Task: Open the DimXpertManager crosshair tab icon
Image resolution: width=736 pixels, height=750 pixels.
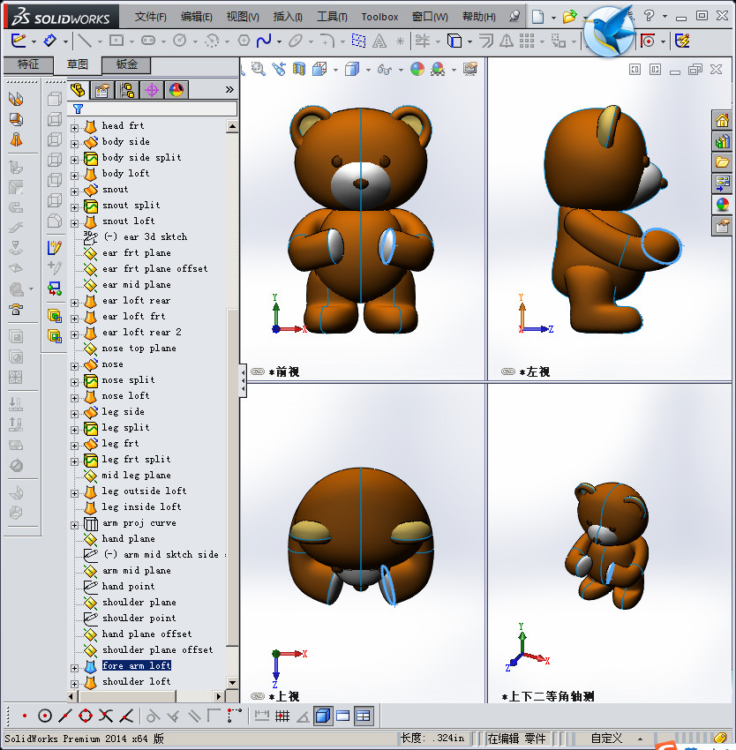Action: [152, 89]
